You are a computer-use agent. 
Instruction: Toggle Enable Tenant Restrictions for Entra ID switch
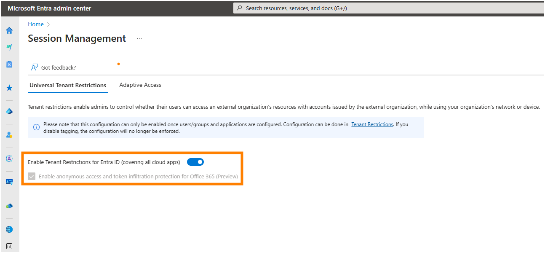pos(195,162)
